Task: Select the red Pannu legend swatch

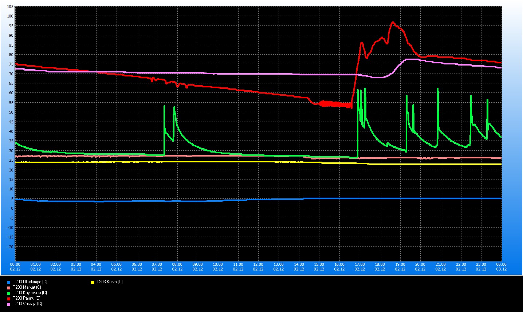Action: coord(8,299)
